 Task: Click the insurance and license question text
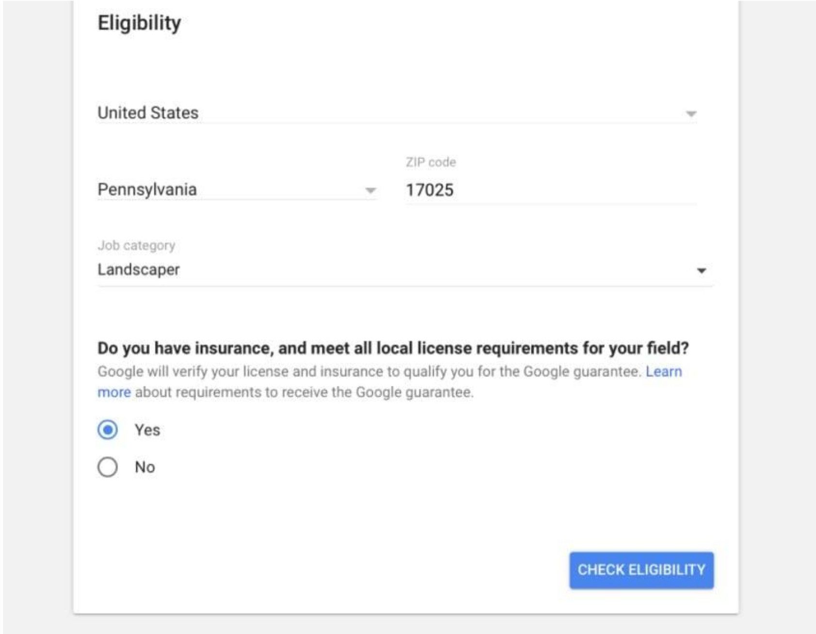pos(393,348)
